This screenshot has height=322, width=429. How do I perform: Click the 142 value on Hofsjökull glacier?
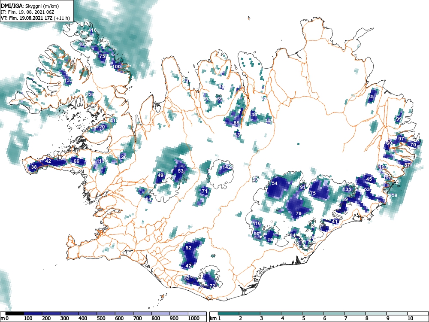[x=227, y=167]
